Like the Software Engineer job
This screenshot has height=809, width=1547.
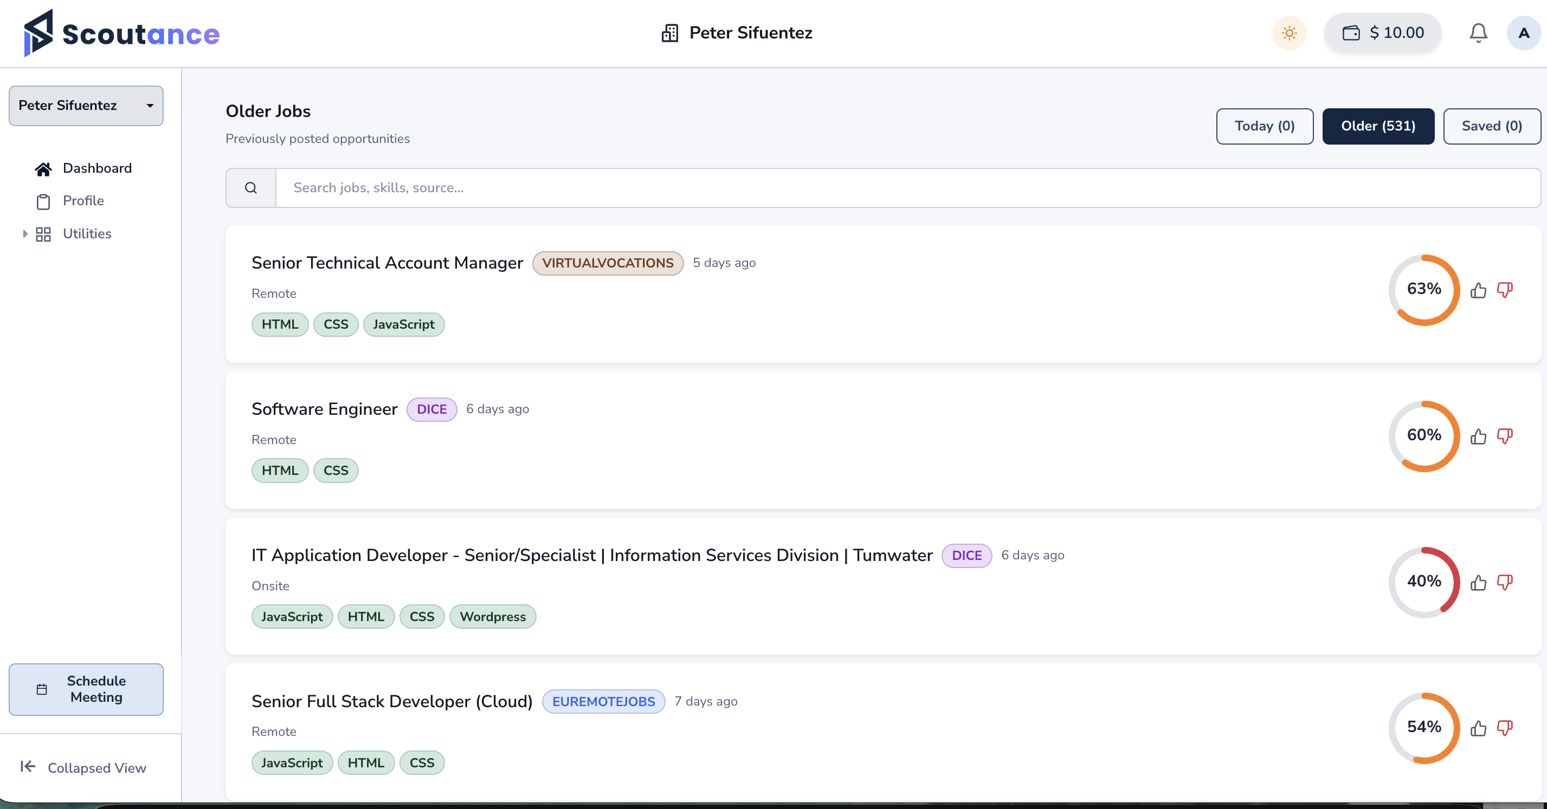tap(1478, 436)
